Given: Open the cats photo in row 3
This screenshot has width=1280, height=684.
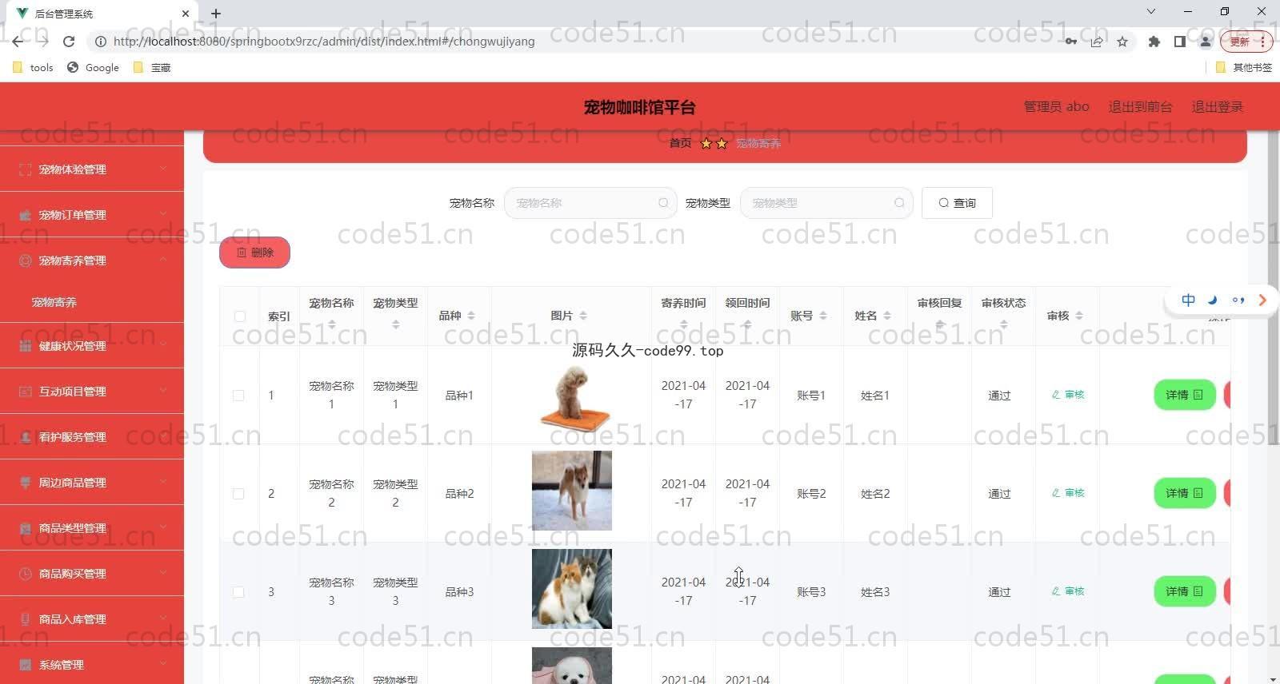Looking at the screenshot, I should pyautogui.click(x=572, y=589).
